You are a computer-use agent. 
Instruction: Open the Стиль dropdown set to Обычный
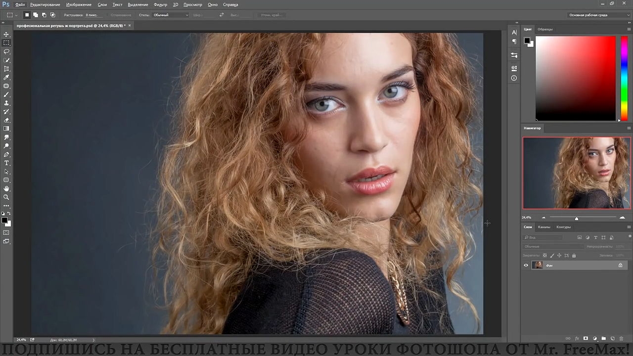pyautogui.click(x=171, y=15)
